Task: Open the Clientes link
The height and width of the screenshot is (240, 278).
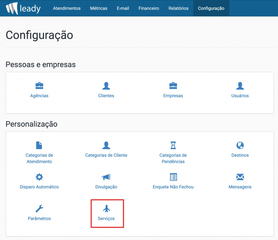Action: click(106, 96)
